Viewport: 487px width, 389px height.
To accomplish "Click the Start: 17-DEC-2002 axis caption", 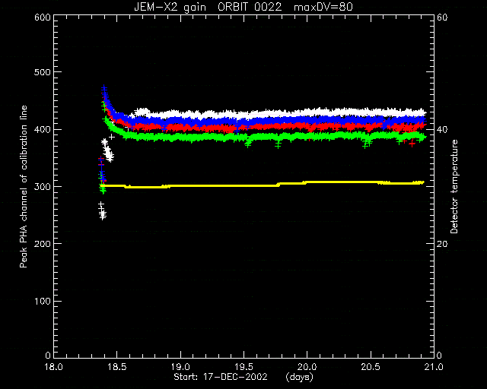I will click(x=221, y=377).
